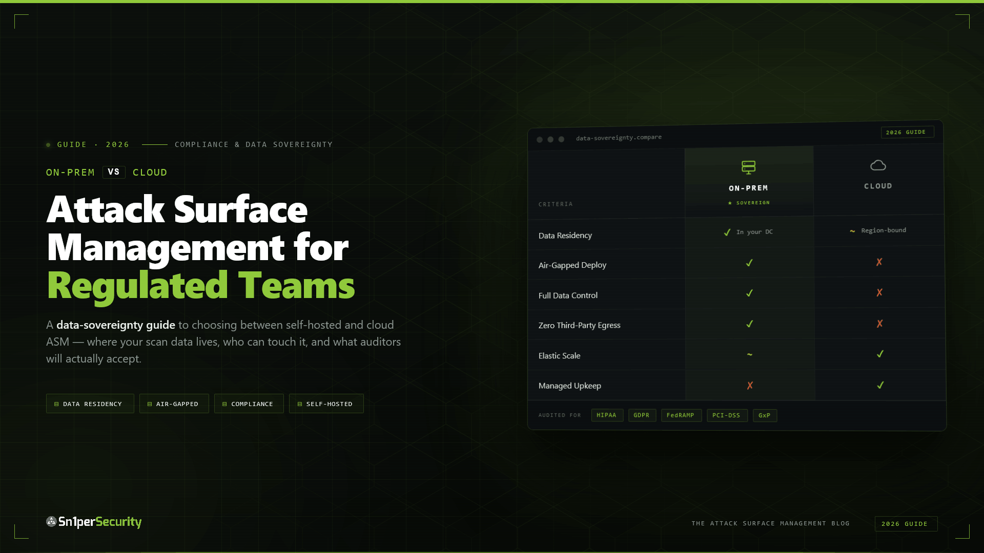Click the Elastic Scale On-Prem tilde mark
The image size is (984, 553).
pyautogui.click(x=750, y=354)
